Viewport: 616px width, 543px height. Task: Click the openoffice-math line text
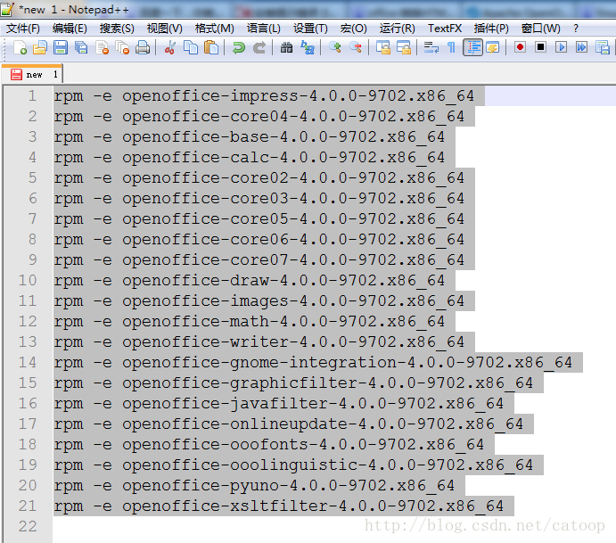(x=249, y=321)
